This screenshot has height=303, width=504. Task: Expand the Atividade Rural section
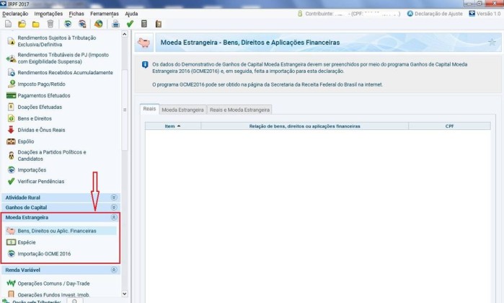point(113,197)
